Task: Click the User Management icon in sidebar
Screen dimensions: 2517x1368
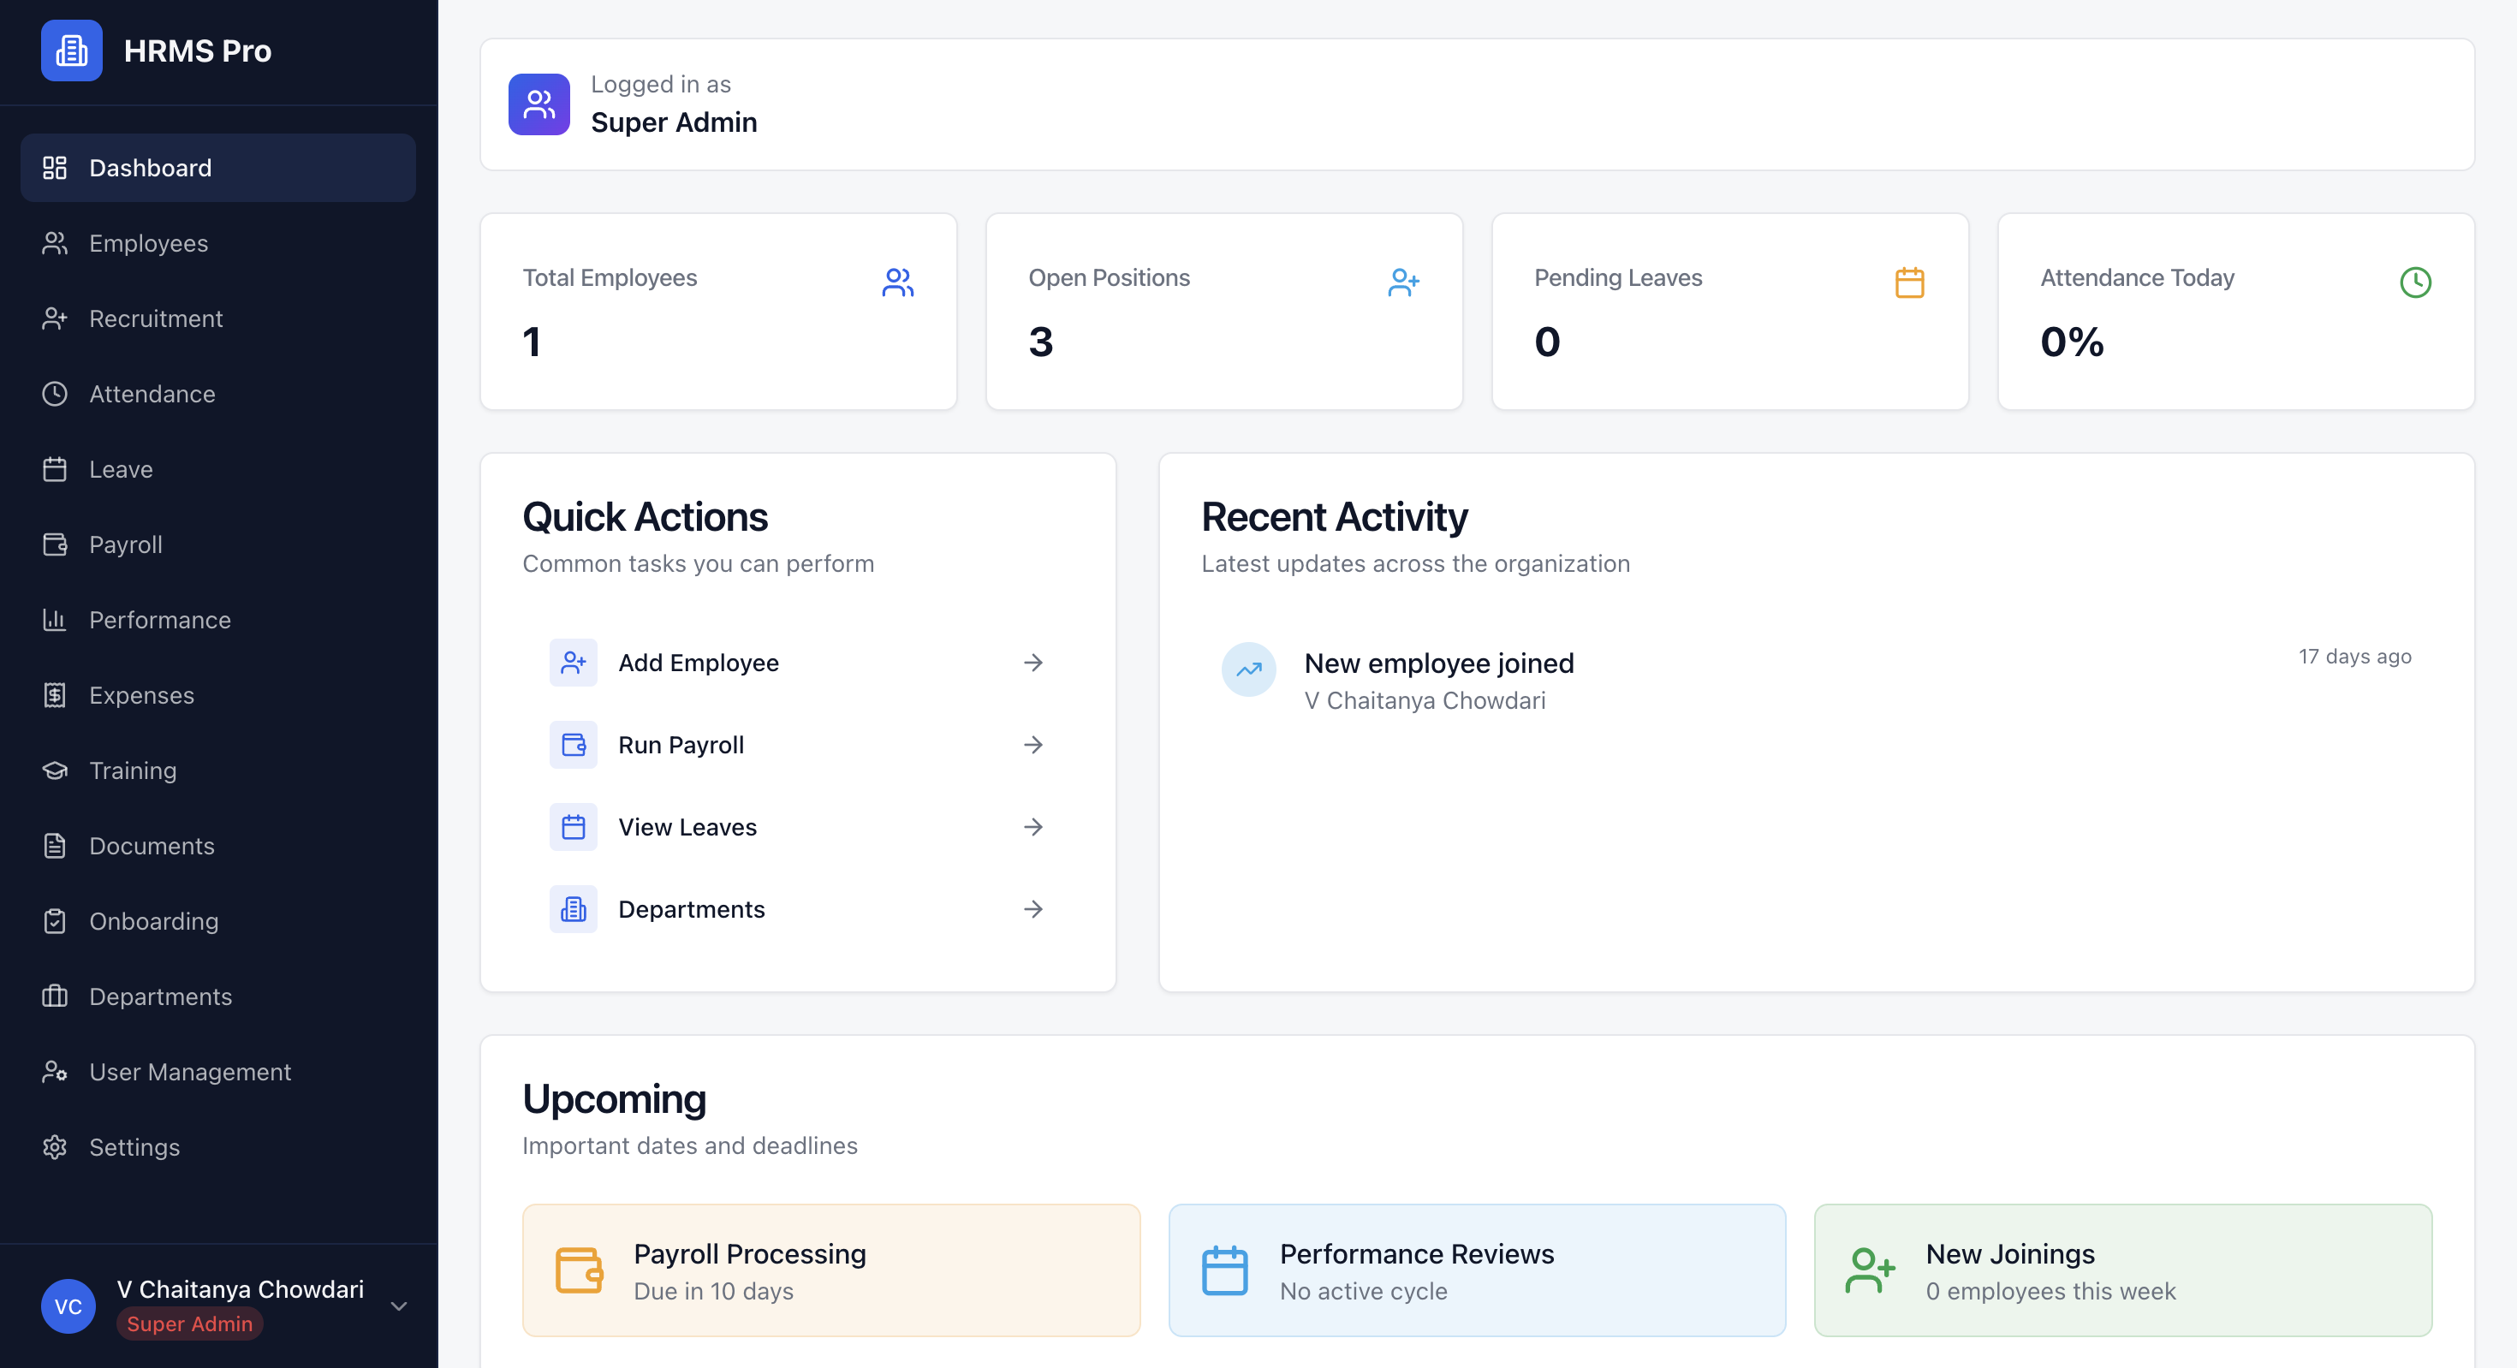Action: pos(55,1071)
